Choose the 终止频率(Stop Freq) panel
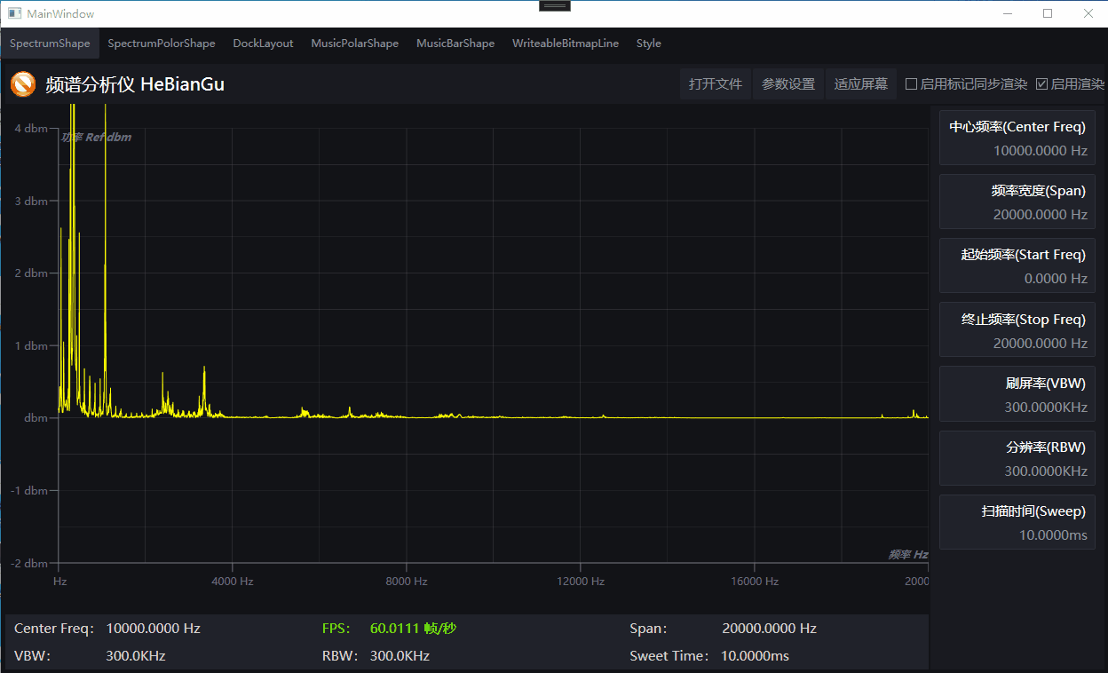This screenshot has width=1108, height=673. [1017, 330]
